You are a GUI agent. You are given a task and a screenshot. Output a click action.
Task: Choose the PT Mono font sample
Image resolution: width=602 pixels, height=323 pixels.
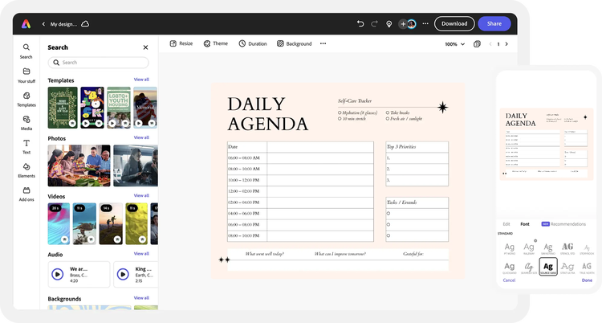pos(510,248)
